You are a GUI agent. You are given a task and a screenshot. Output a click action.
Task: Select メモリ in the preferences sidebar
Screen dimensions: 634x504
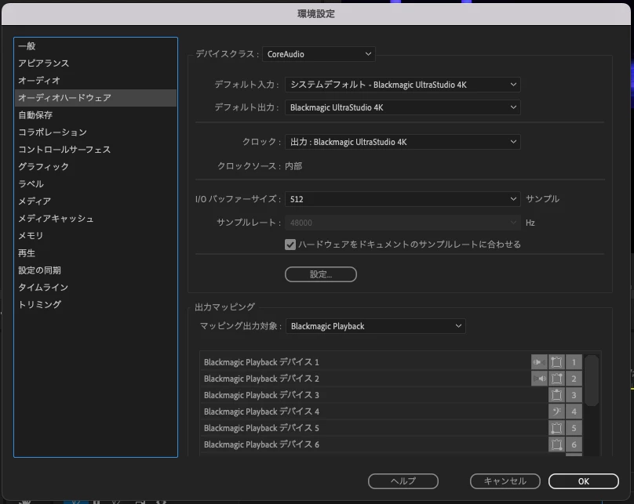[x=96, y=236]
